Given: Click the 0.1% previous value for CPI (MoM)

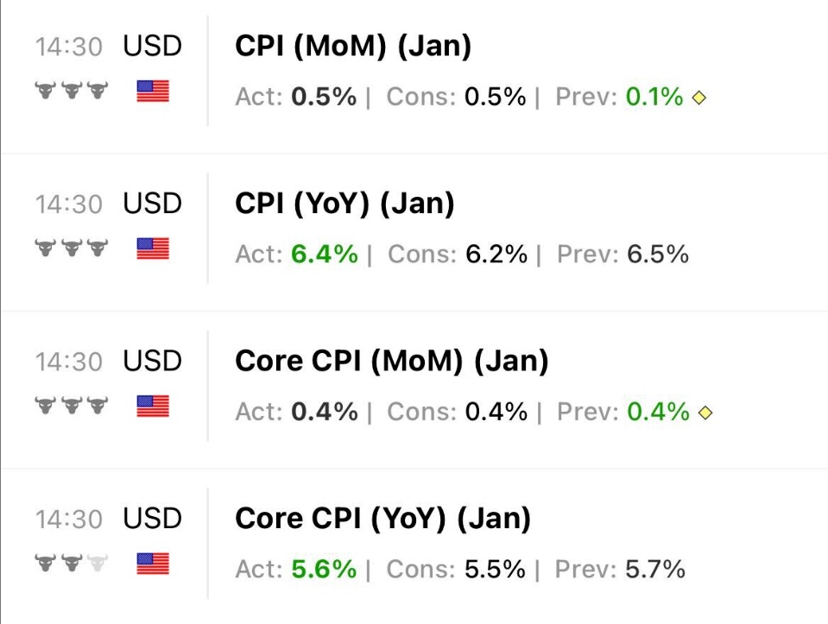Looking at the screenshot, I should [x=654, y=98].
